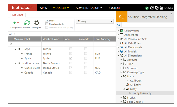Open the SYSTEM menu

114,8
